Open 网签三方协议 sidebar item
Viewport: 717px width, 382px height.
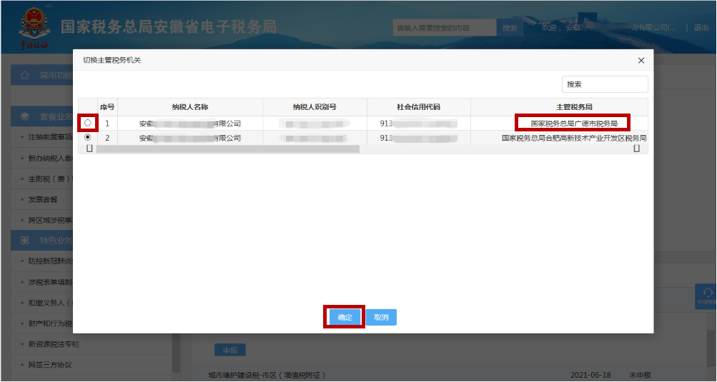coord(50,365)
